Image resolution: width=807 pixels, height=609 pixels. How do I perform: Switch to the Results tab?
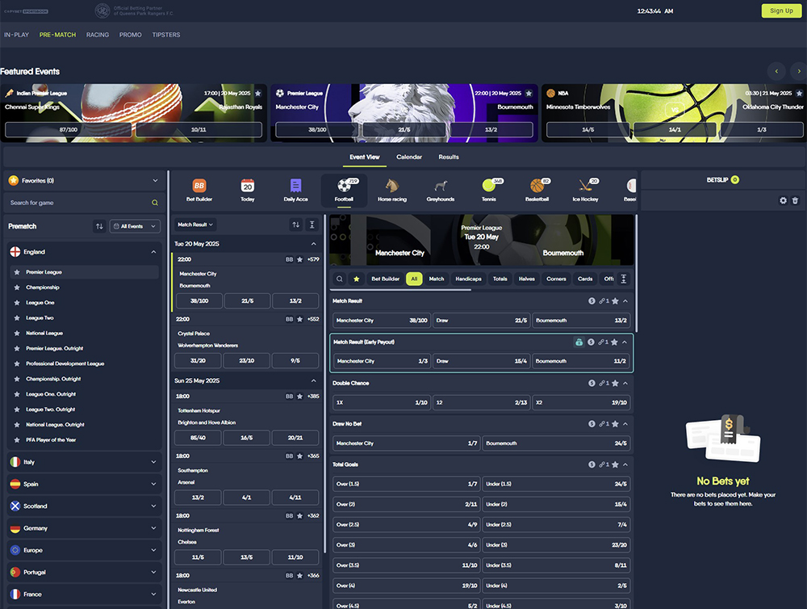449,157
